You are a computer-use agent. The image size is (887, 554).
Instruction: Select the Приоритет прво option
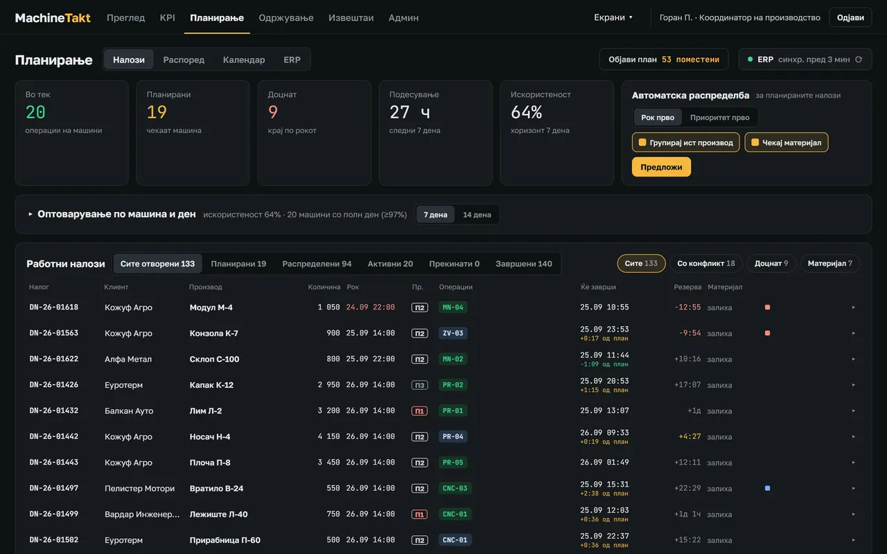[x=720, y=117]
